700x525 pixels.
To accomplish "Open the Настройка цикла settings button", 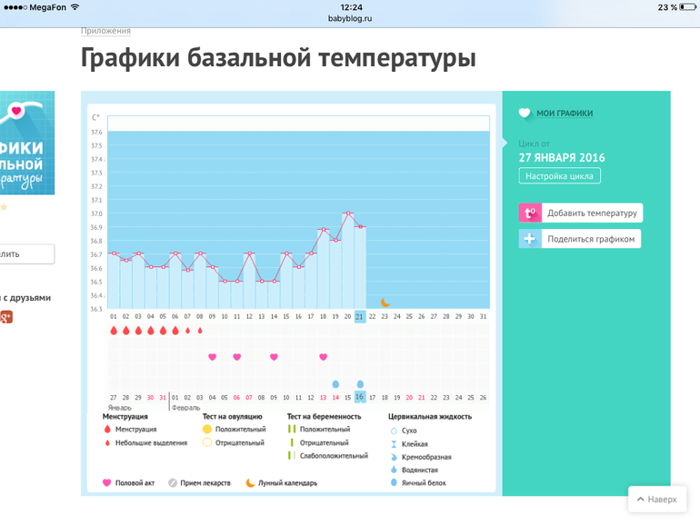I will (559, 176).
